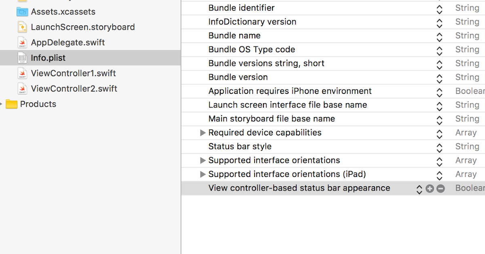485x254 pixels.
Task: Click View controller-based status bar appearance row
Action: (299, 188)
